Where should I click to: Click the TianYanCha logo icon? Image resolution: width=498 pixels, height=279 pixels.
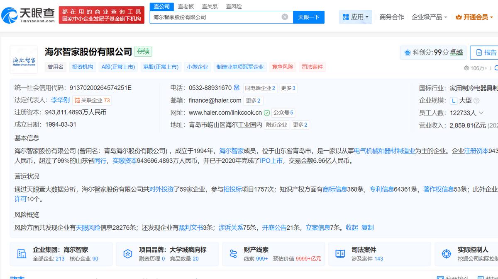click(10, 15)
